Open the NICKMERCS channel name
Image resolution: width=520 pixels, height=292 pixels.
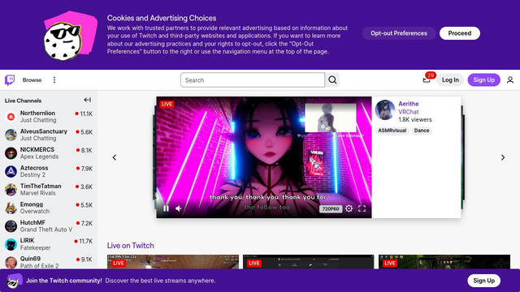[37, 149]
